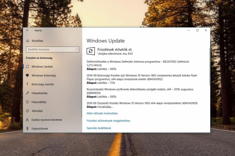Click the Helyreállítás history icon
Screen dimensions: 235x156
coord(27,102)
